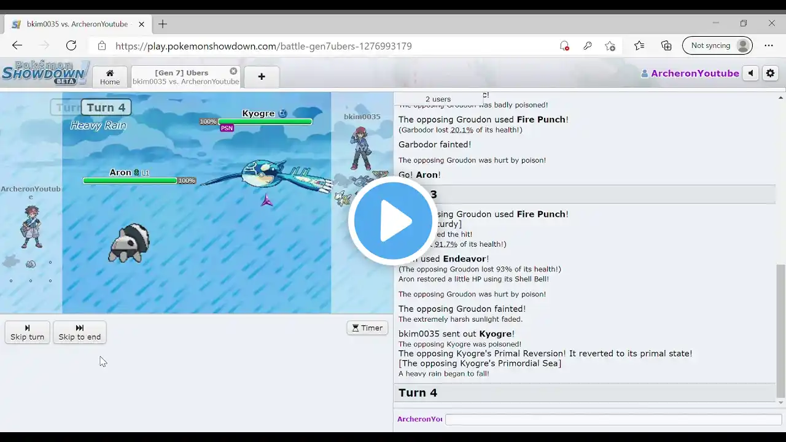Select the bkim0035 vs. ArcheronYoutube browser tab
786x442 pixels.
coord(77,24)
